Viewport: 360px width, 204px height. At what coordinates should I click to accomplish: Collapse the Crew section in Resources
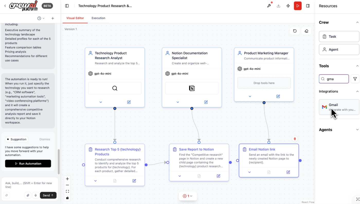(357, 23)
